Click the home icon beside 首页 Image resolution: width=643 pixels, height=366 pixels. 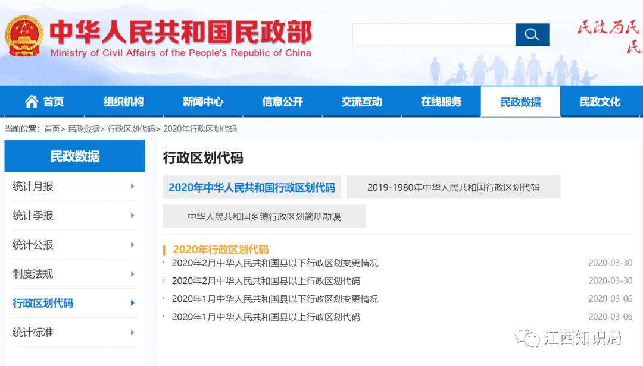(x=32, y=102)
